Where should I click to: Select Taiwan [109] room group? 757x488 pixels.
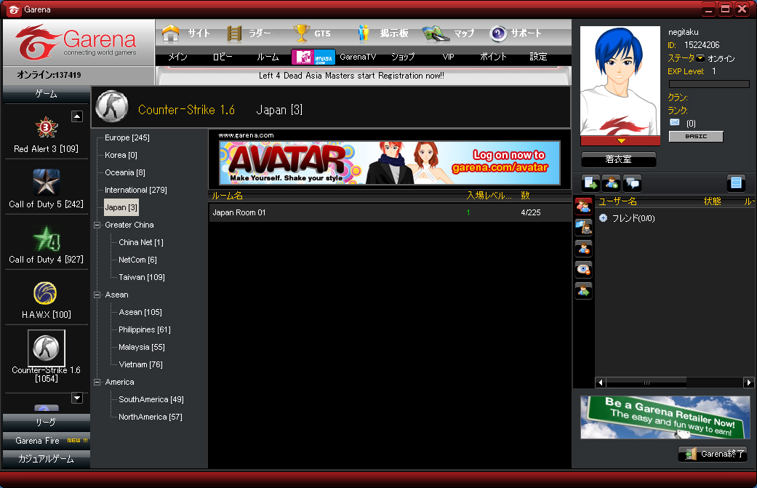coord(142,277)
